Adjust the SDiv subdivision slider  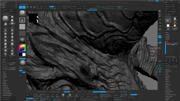coord(66,6)
